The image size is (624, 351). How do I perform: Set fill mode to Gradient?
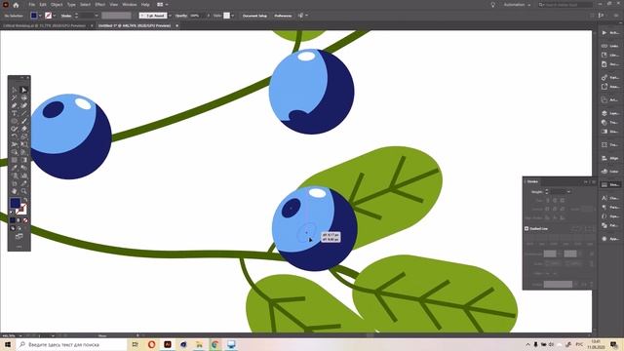point(19,220)
